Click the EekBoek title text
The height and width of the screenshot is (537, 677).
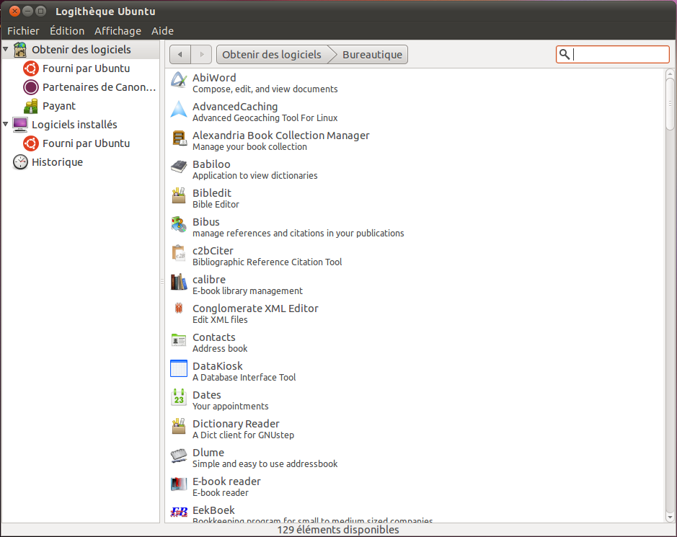coord(213,510)
